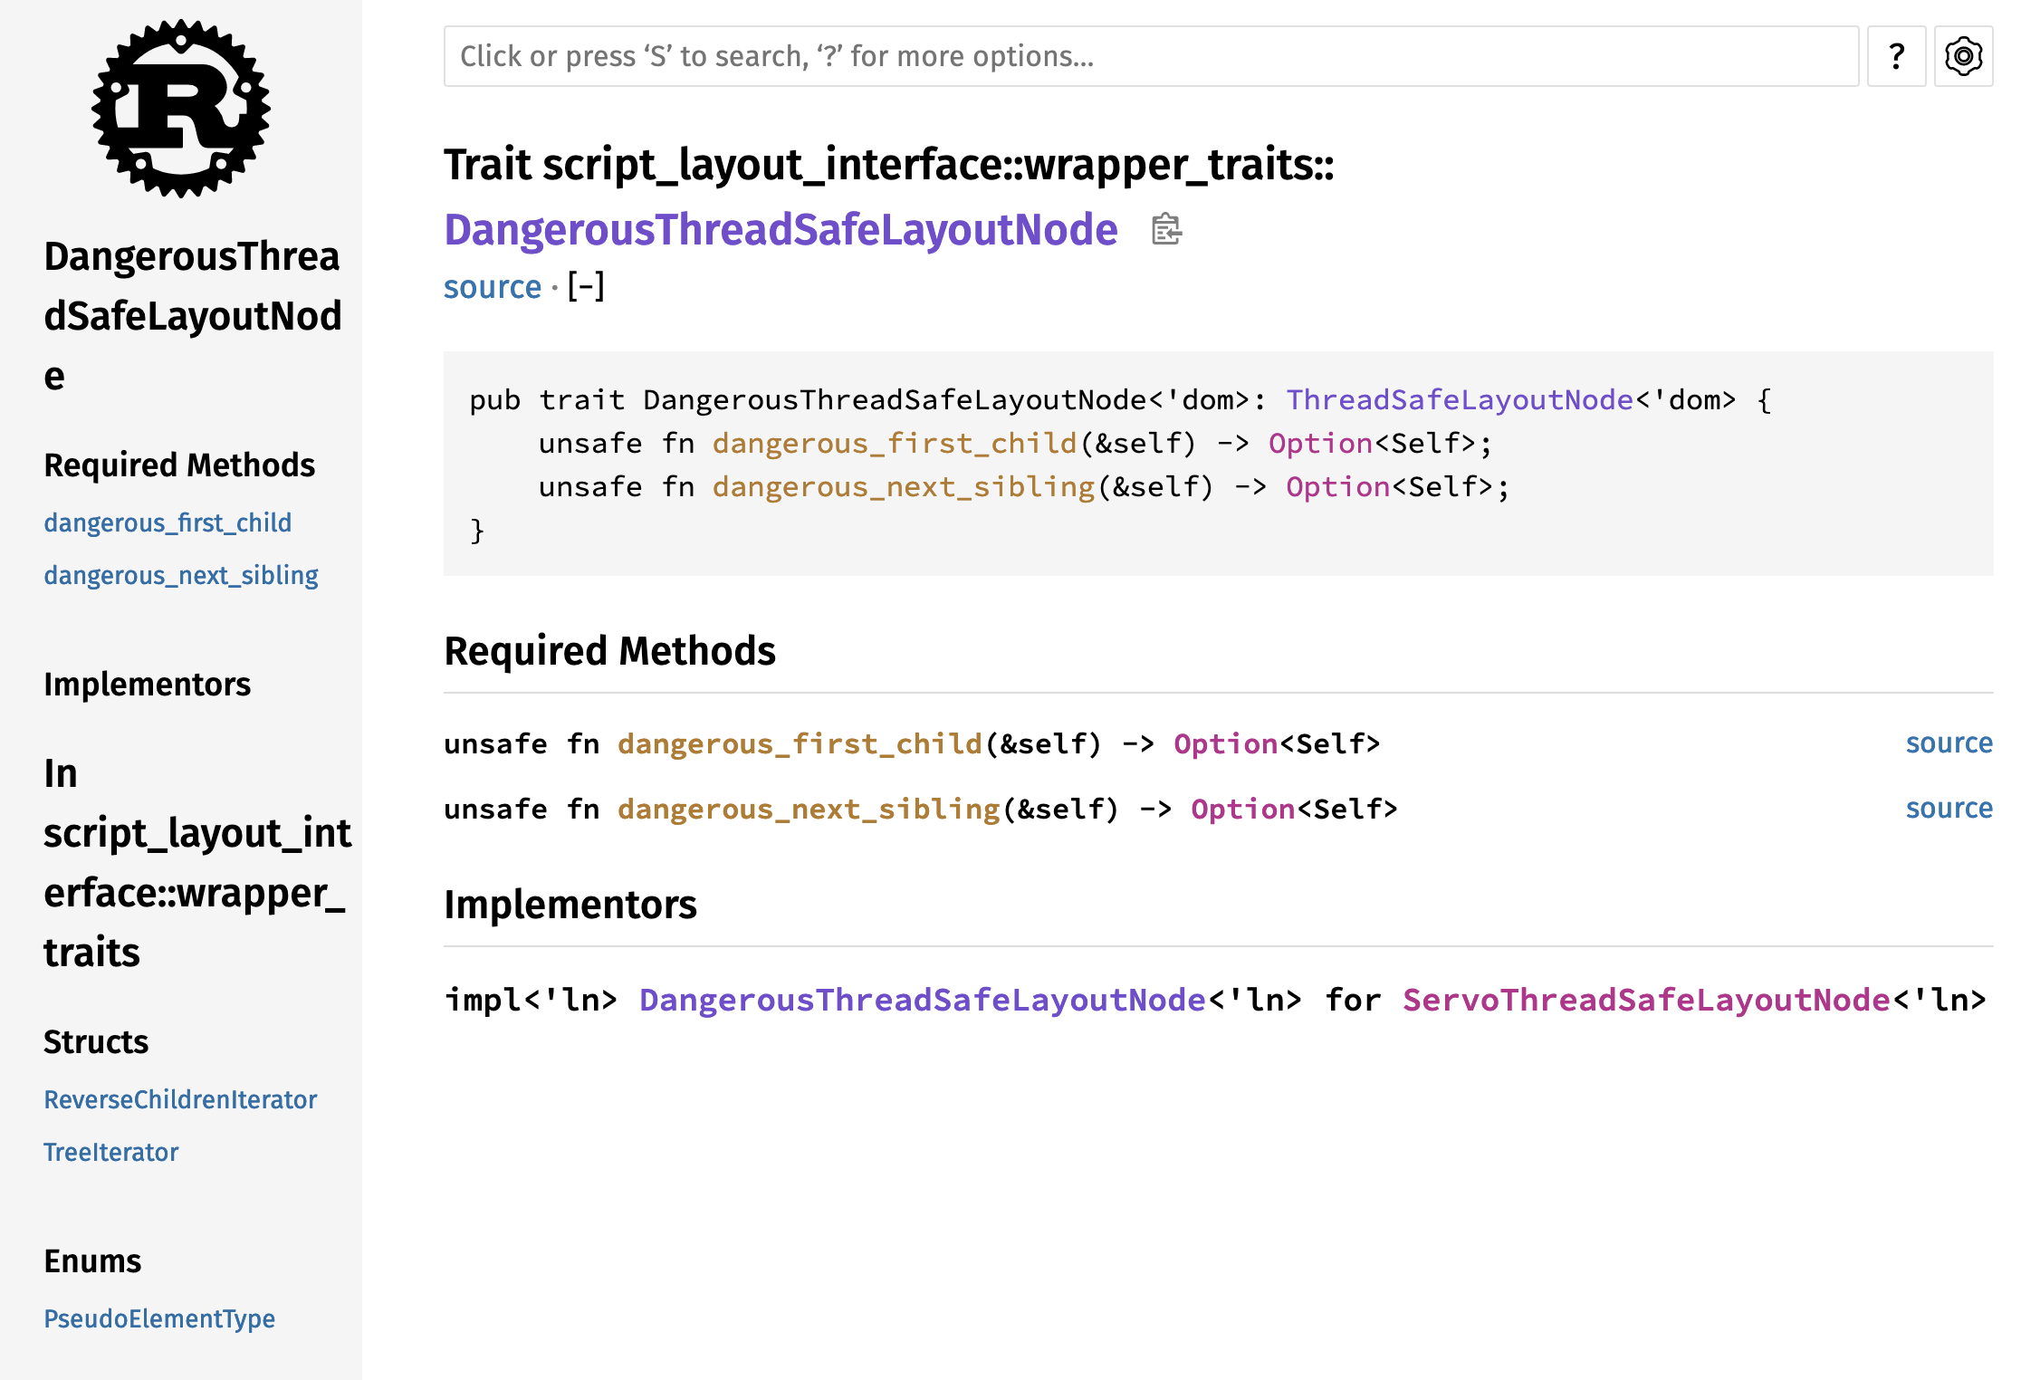Click the Rust gear logo
This screenshot has height=1380, width=2021.
click(181, 109)
